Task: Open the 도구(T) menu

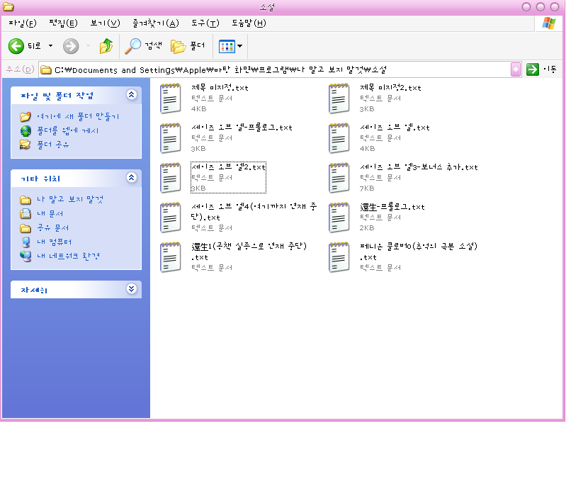Action: click(x=205, y=23)
